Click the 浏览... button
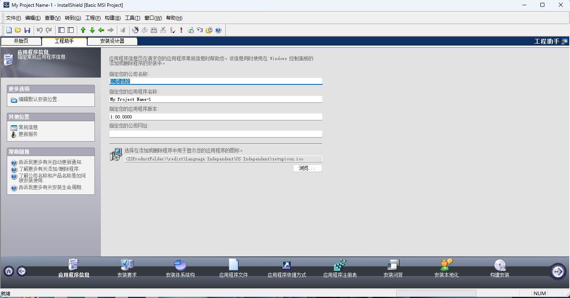Viewport: 570px width, 298px height. click(307, 168)
